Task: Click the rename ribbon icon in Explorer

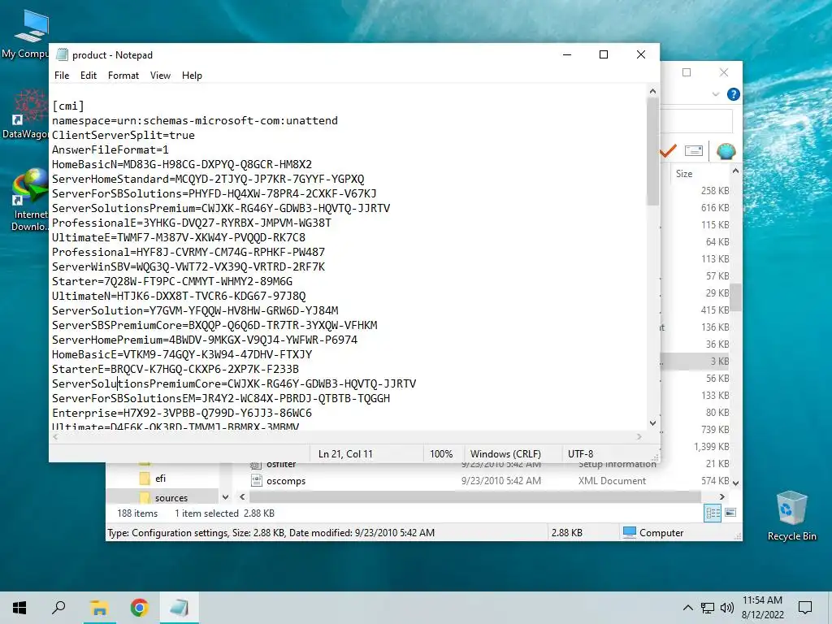Action: [x=694, y=151]
